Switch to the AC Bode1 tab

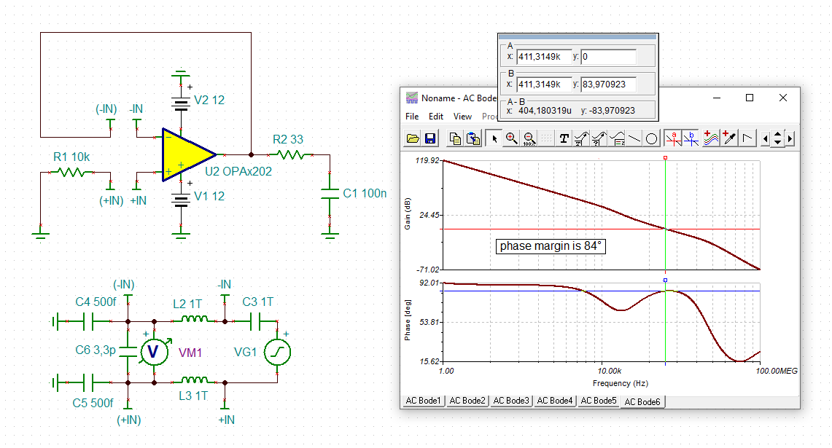[x=423, y=401]
